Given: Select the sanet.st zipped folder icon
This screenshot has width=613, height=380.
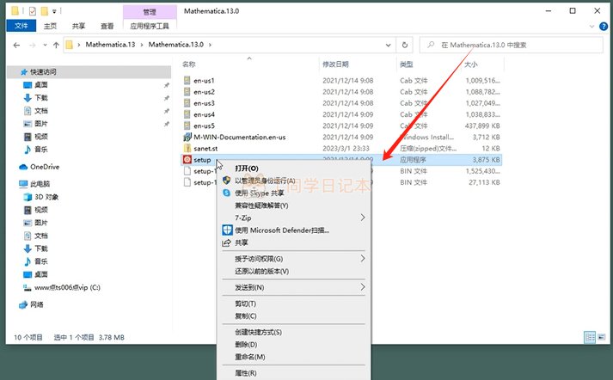Looking at the screenshot, I should [x=187, y=148].
